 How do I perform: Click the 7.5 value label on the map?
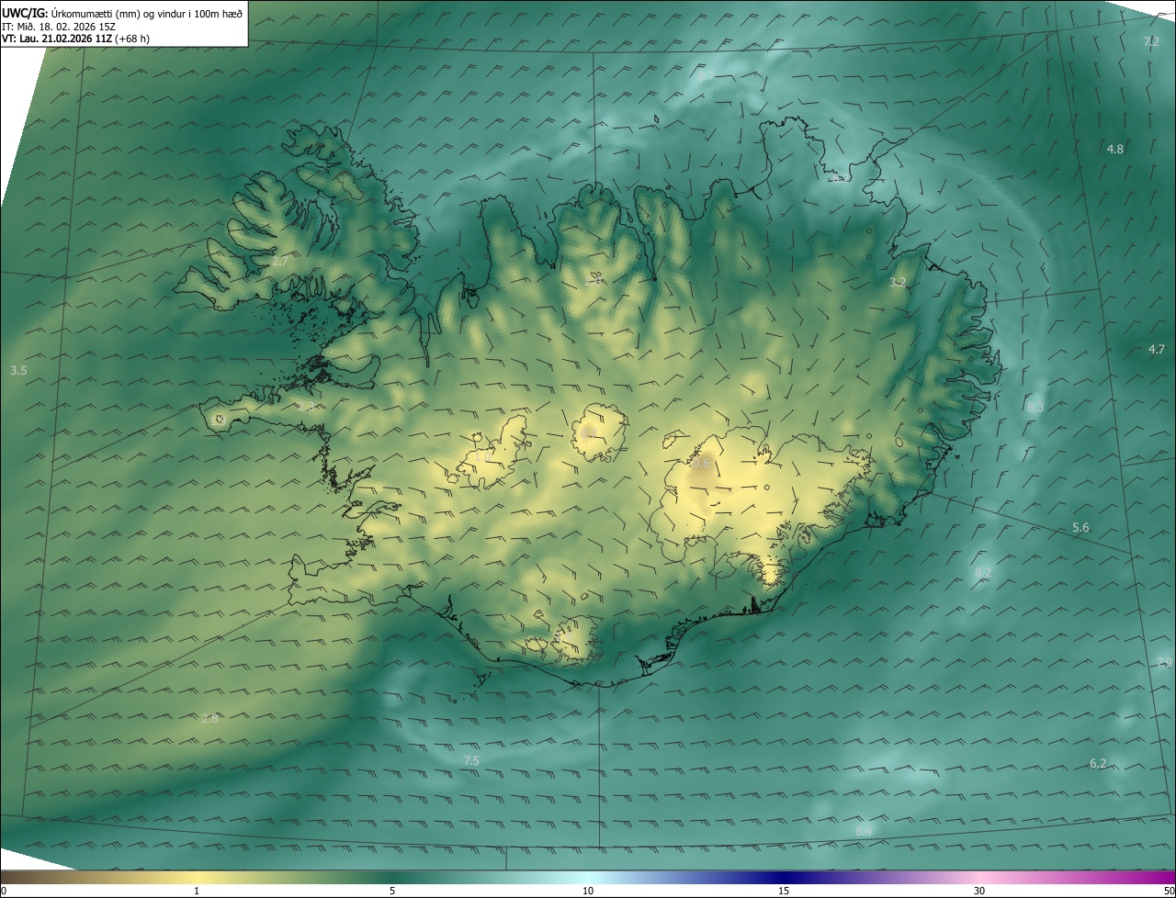[x=471, y=760]
